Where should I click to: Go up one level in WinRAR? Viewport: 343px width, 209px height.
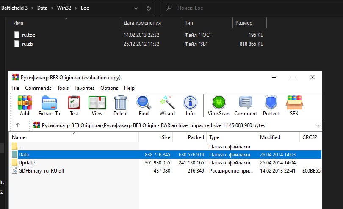point(18,125)
